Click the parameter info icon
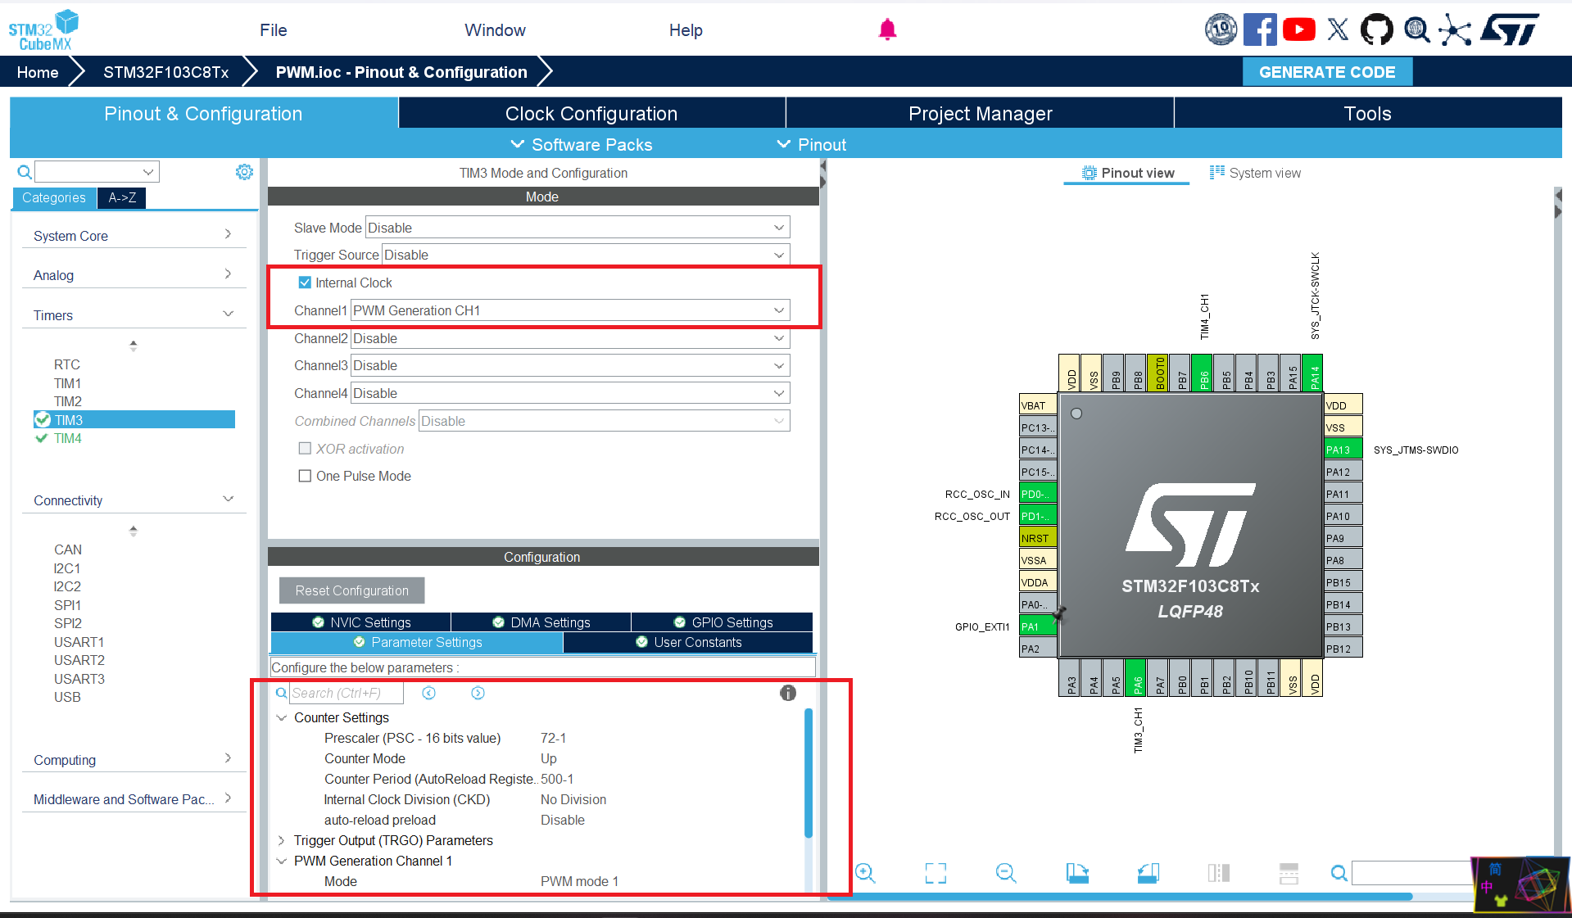Image resolution: width=1572 pixels, height=918 pixels. click(788, 693)
